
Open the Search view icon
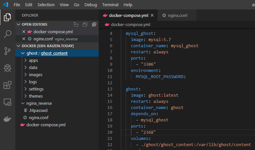[x=7, y=34]
